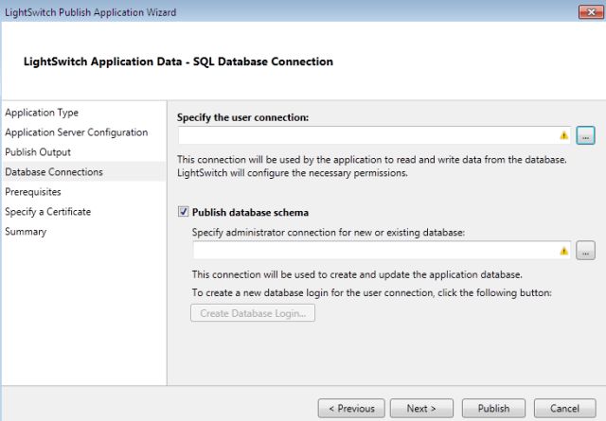Screen dimensions: 606x421
Task: Click 'Specify administrator connection for new or existing database:' text
Action: pos(329,233)
